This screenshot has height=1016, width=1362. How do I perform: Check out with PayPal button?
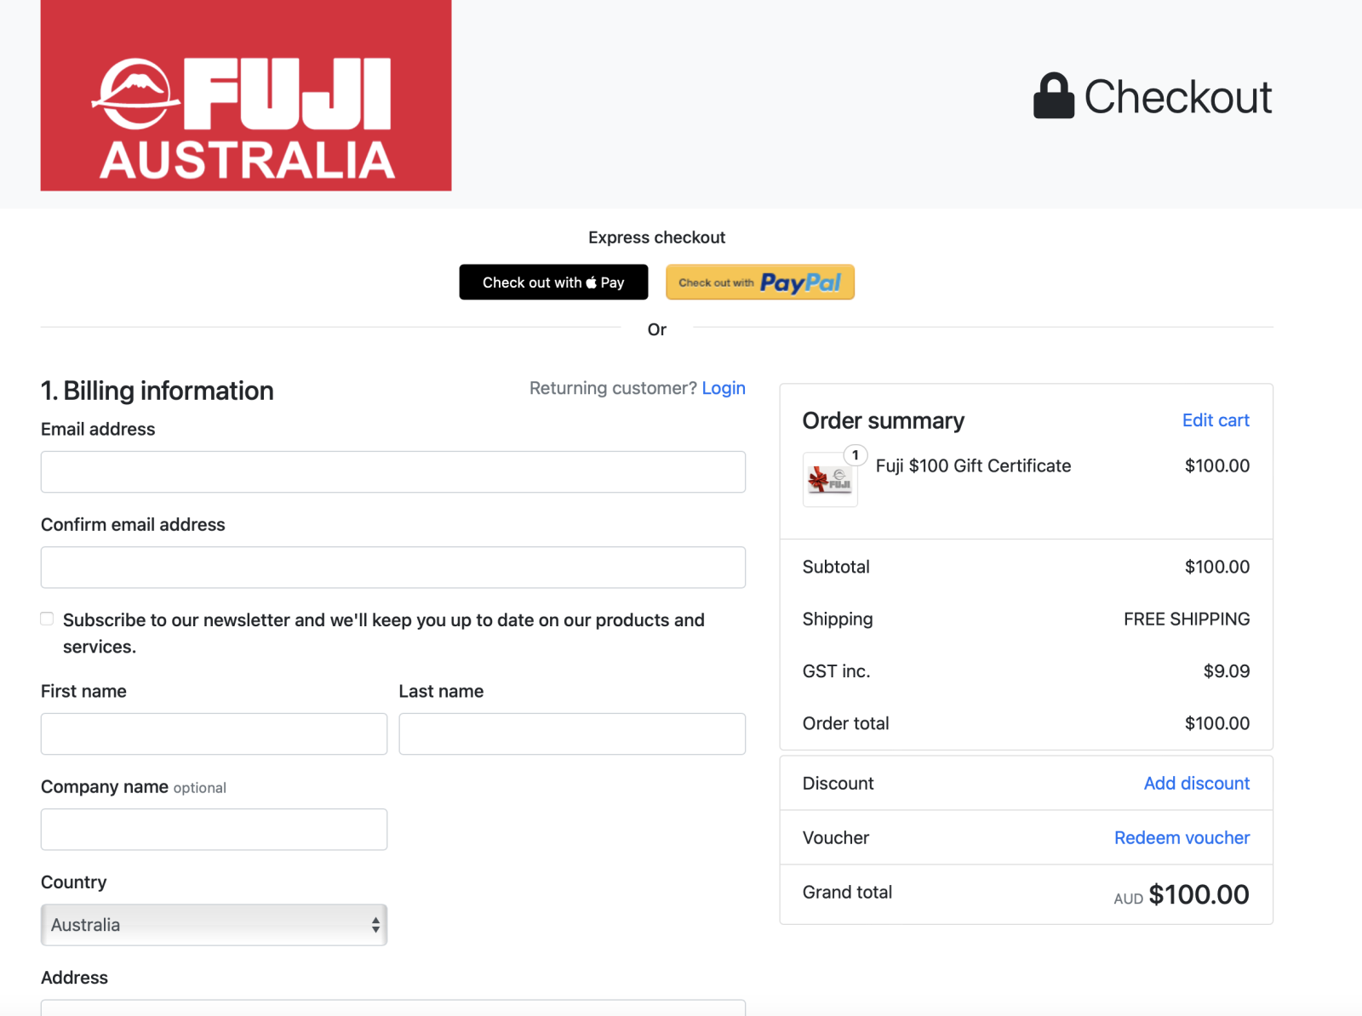pos(759,283)
